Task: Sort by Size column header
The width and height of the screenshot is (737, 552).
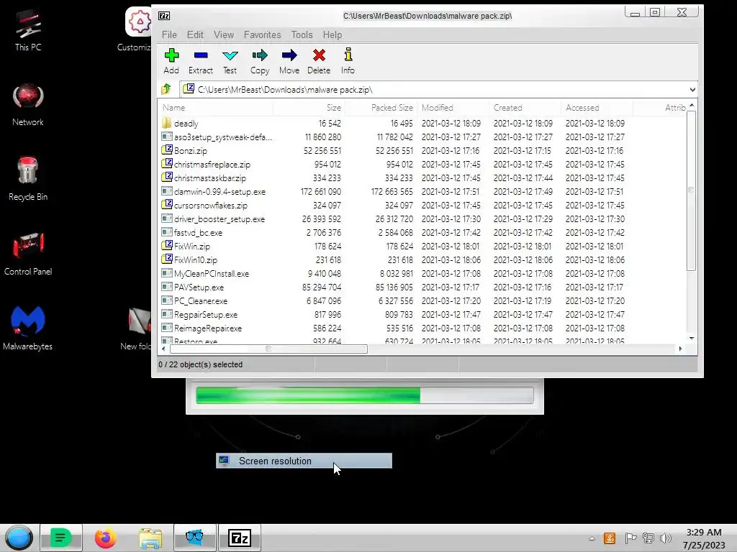Action: (x=309, y=108)
